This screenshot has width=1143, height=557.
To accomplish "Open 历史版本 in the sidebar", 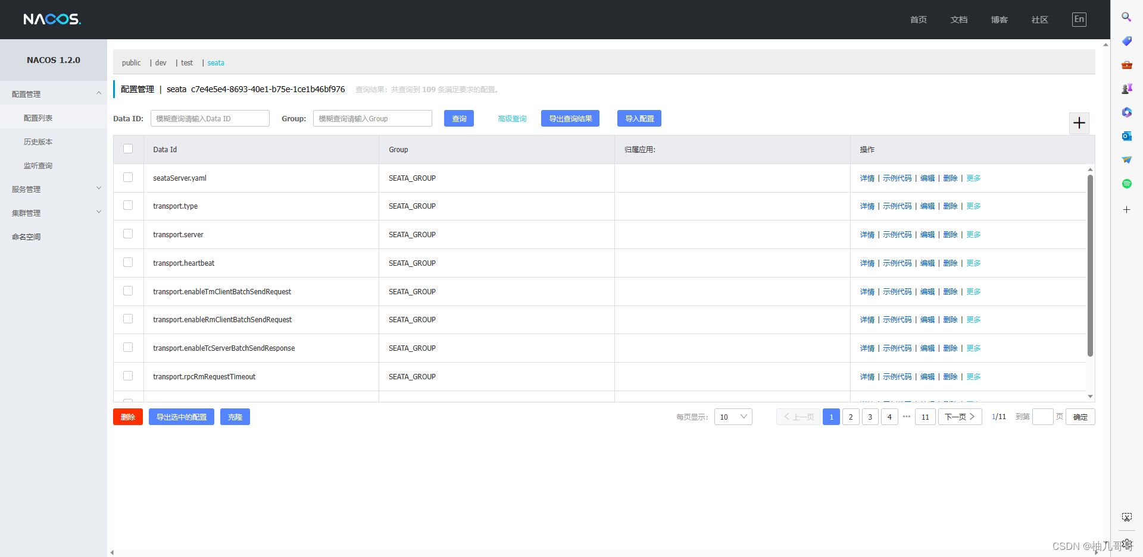I will (53, 141).
